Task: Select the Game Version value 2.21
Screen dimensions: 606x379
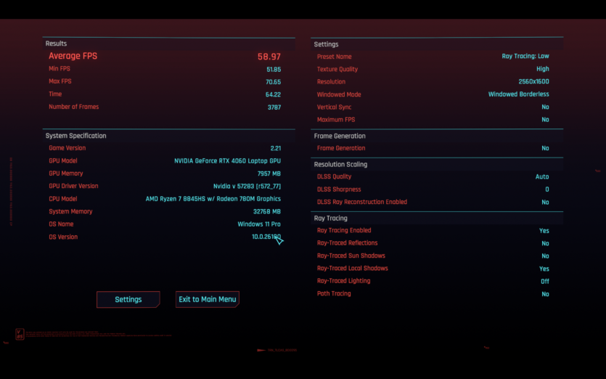Action: pyautogui.click(x=276, y=148)
